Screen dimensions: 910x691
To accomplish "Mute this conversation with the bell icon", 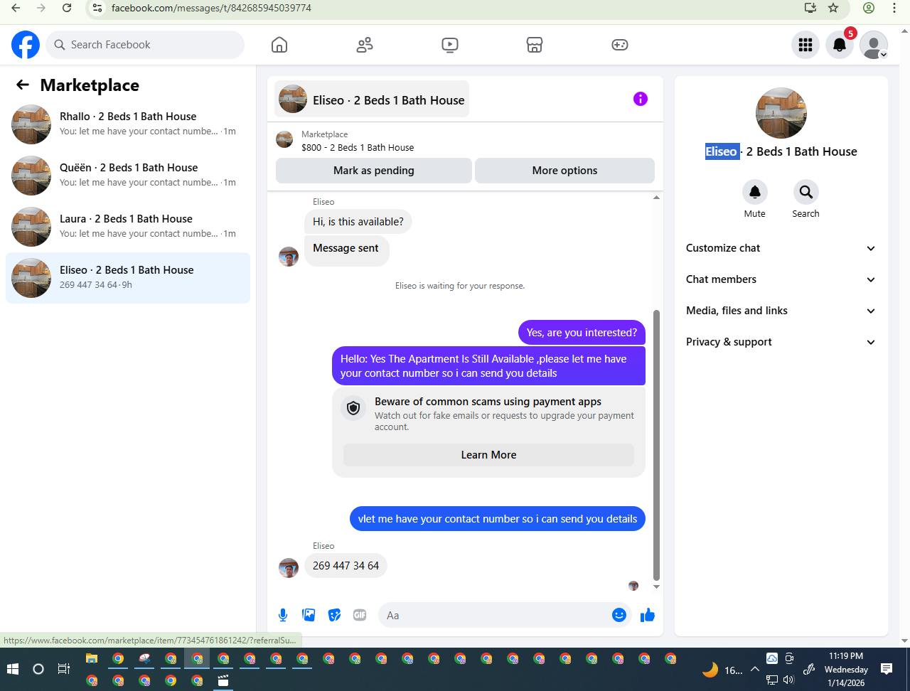I will 755,192.
